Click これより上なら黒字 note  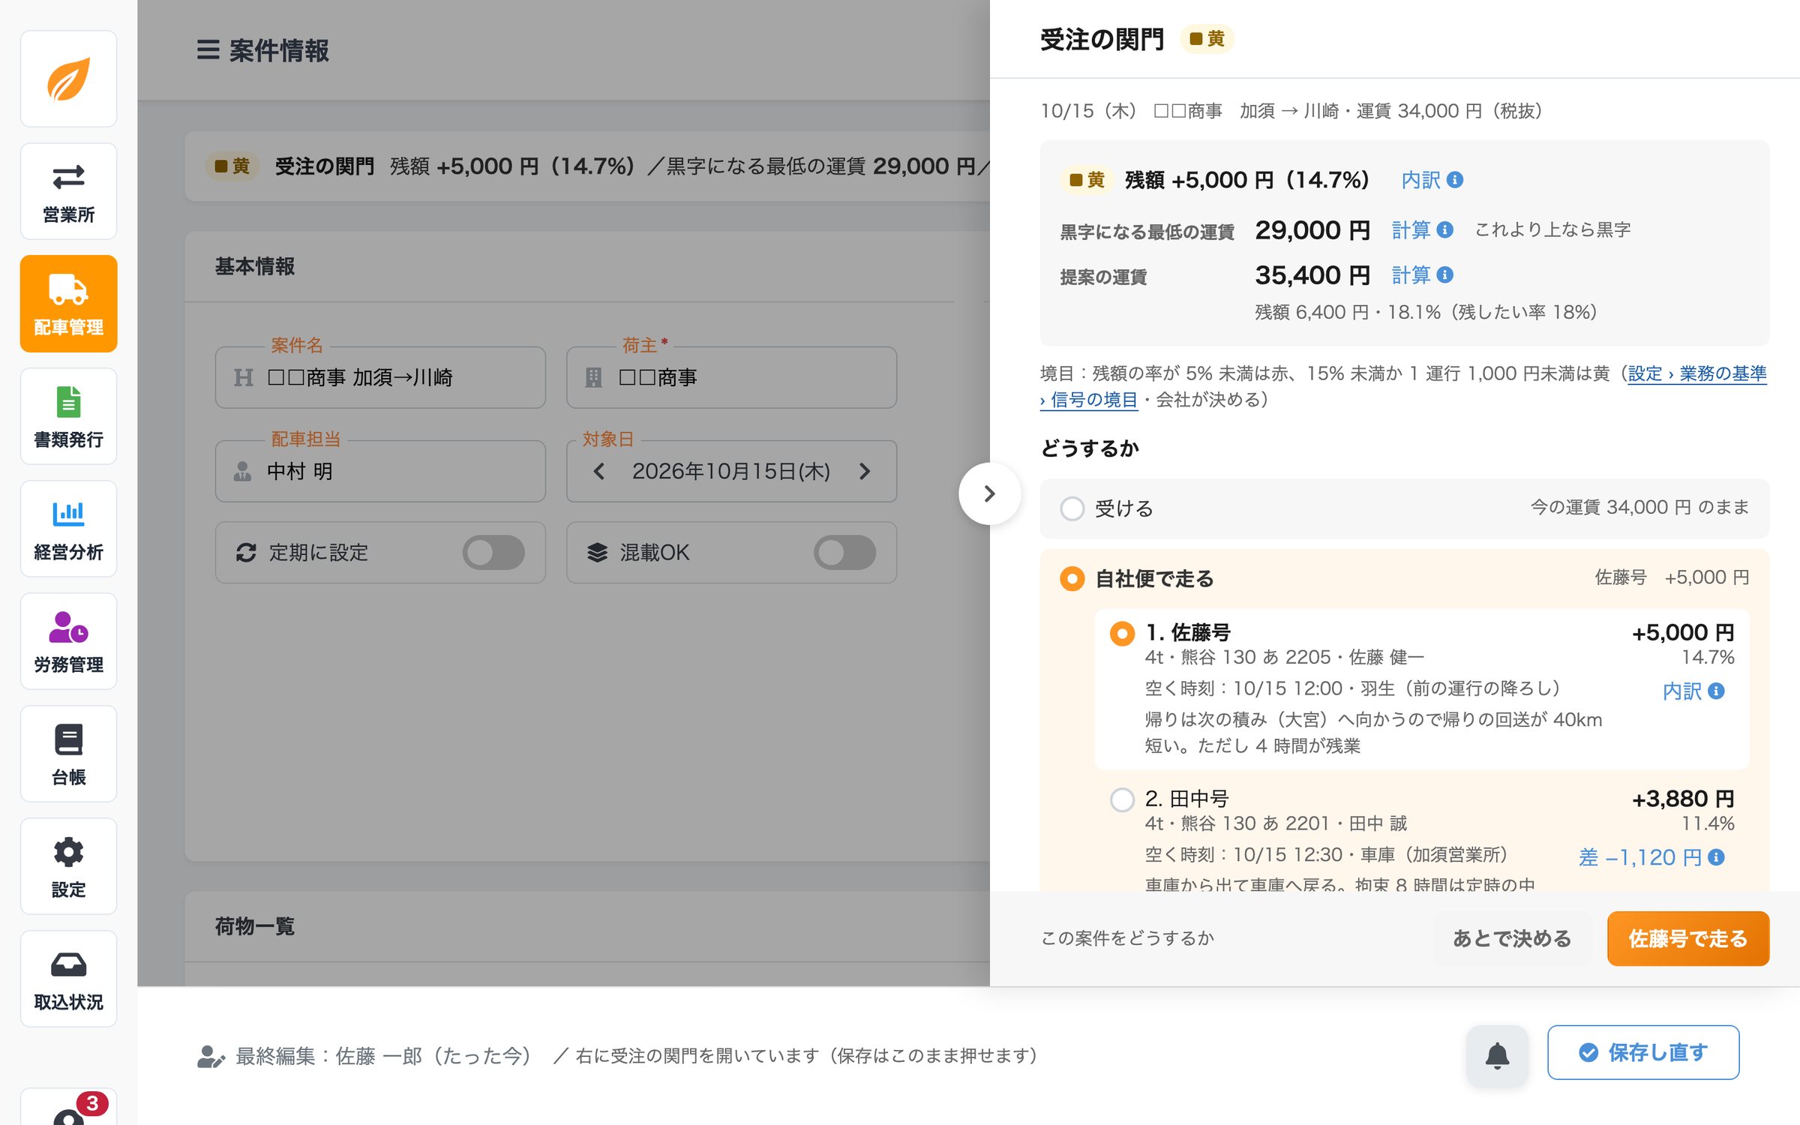click(1552, 229)
